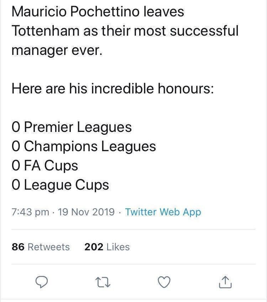Open the Twitter Web App source link
Viewport: 267px width, 302px height.
163,212
